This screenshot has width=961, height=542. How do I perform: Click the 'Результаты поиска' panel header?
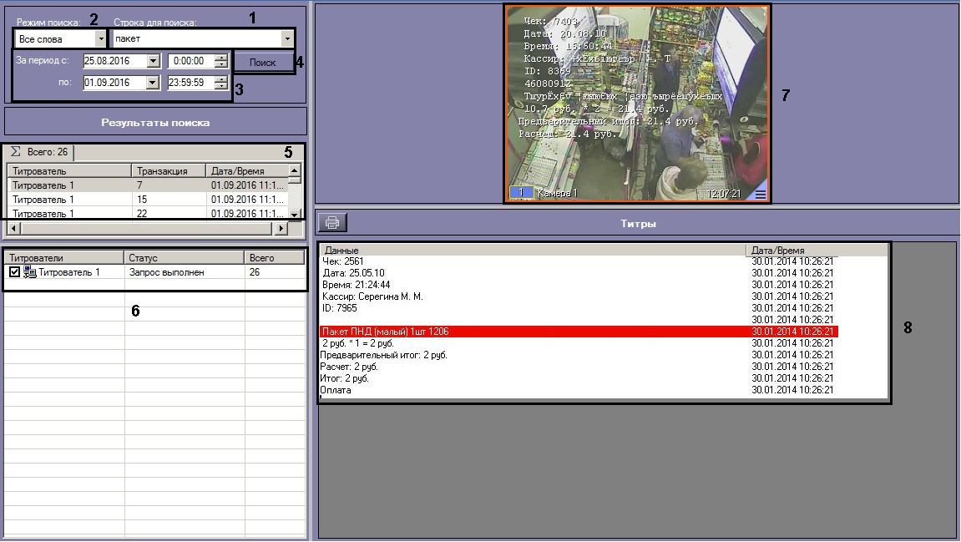[x=155, y=122]
